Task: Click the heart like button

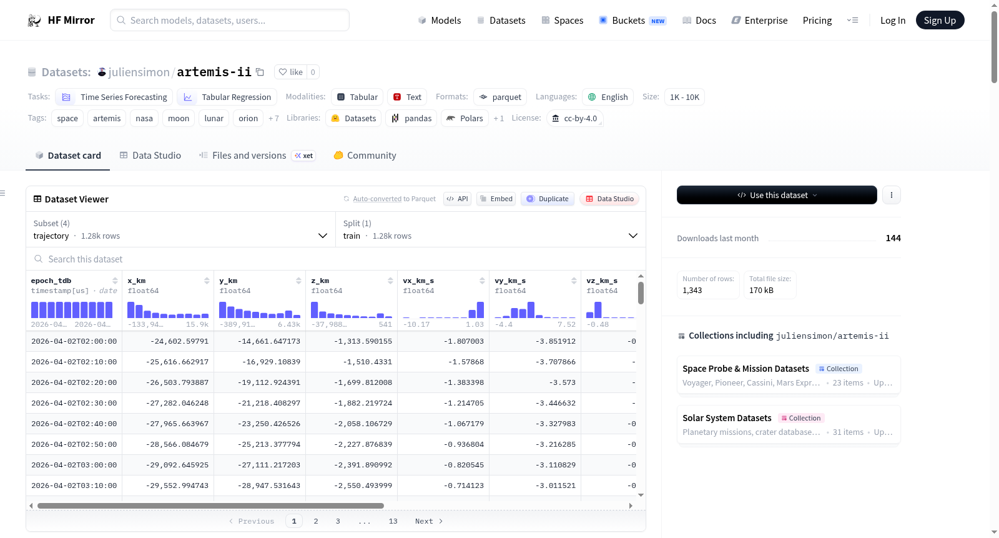Action: [x=290, y=72]
